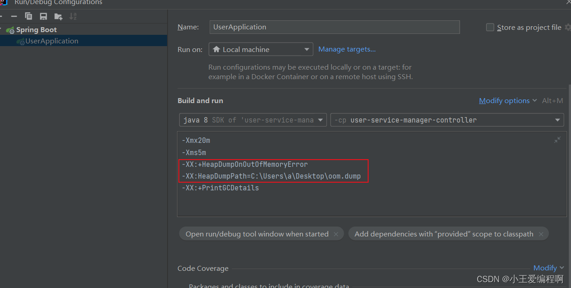Image resolution: width=571 pixels, height=288 pixels.
Task: Select the UserApplication configuration
Action: pos(83,41)
